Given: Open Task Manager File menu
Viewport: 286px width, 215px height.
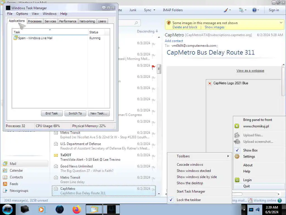Looking at the screenshot, I should (x=10, y=14).
